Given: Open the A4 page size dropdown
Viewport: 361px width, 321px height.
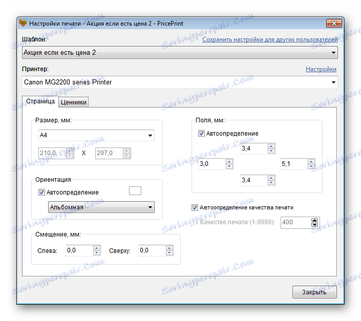Looking at the screenshot, I should pos(96,135).
